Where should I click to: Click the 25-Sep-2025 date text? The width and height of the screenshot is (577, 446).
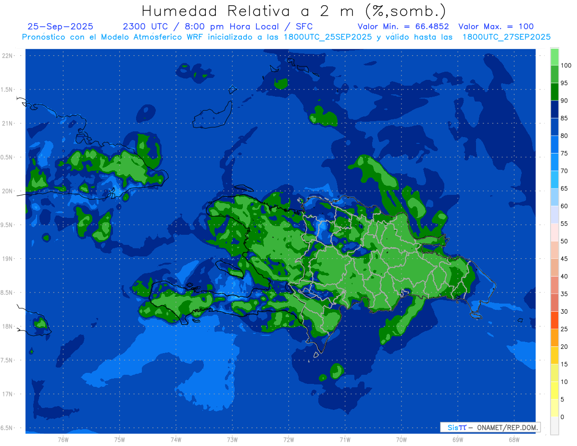coord(61,26)
